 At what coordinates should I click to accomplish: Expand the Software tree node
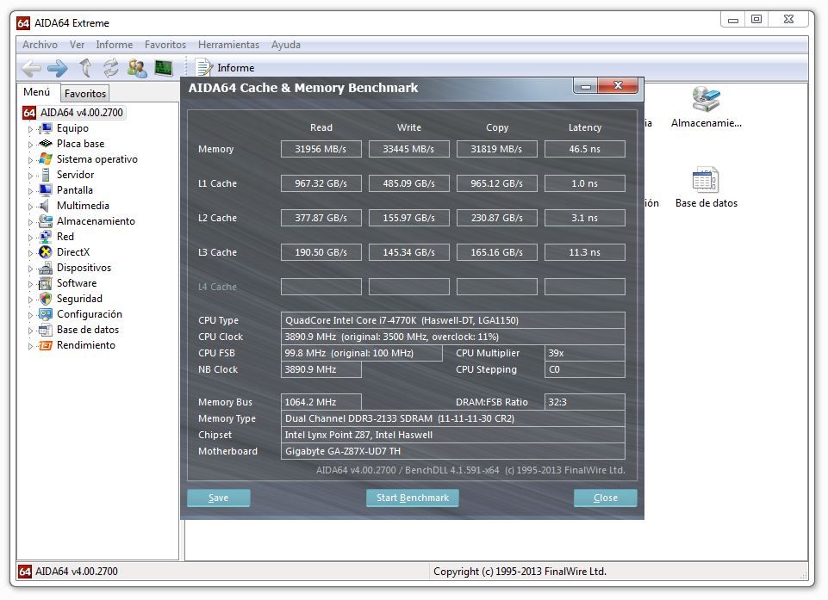pos(30,284)
